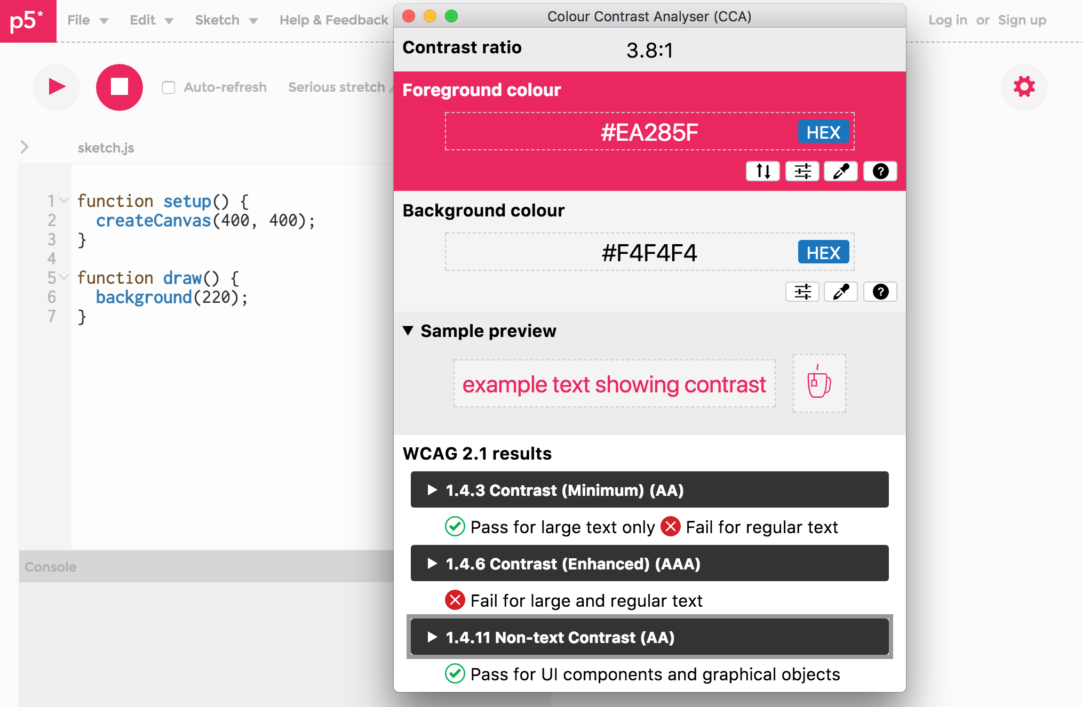Minimize the Colour Contrast Analyser window
This screenshot has width=1082, height=707.
pos(430,16)
